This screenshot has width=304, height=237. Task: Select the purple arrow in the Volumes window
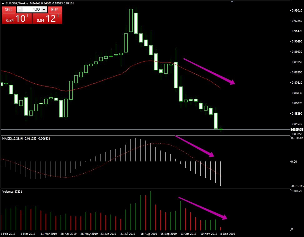[x=203, y=208]
